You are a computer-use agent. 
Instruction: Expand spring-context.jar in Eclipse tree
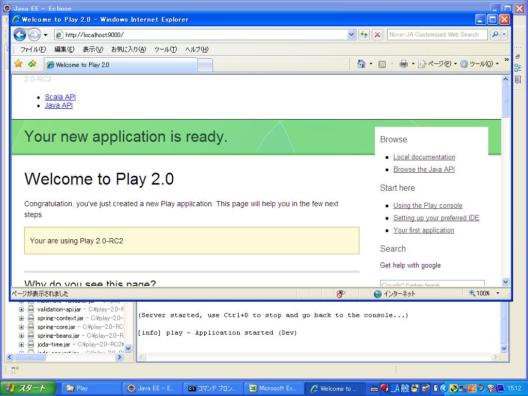pyautogui.click(x=21, y=318)
